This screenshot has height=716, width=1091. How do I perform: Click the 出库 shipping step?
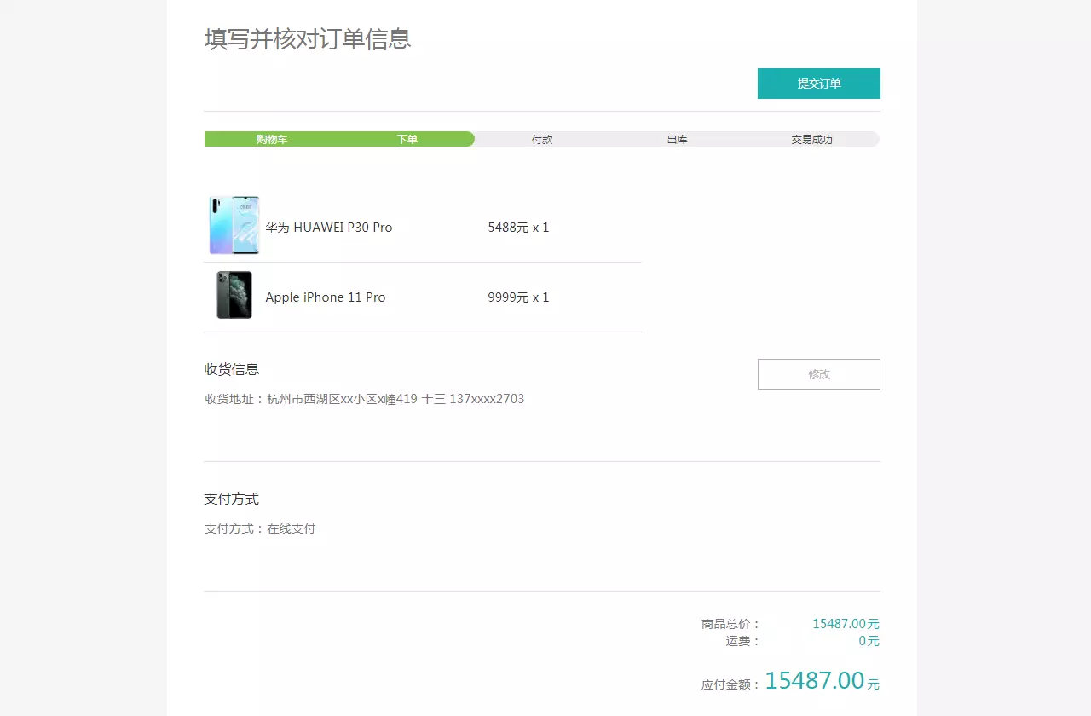(677, 138)
